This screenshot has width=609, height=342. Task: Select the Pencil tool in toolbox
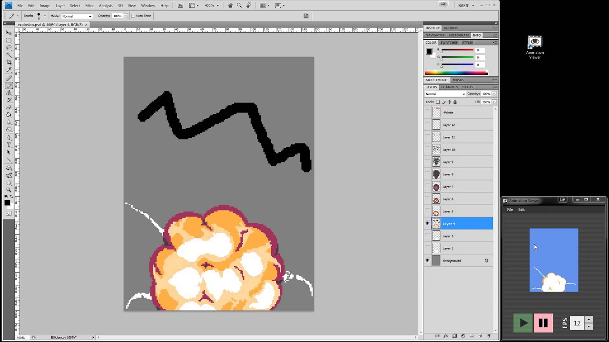[x=9, y=86]
